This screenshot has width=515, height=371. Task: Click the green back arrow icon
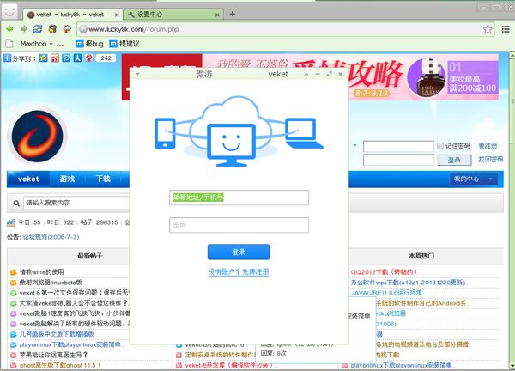(9, 29)
